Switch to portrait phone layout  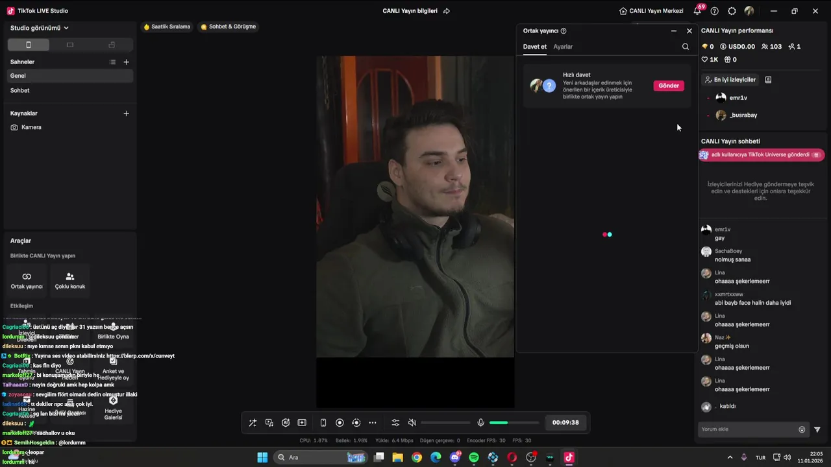(x=28, y=45)
